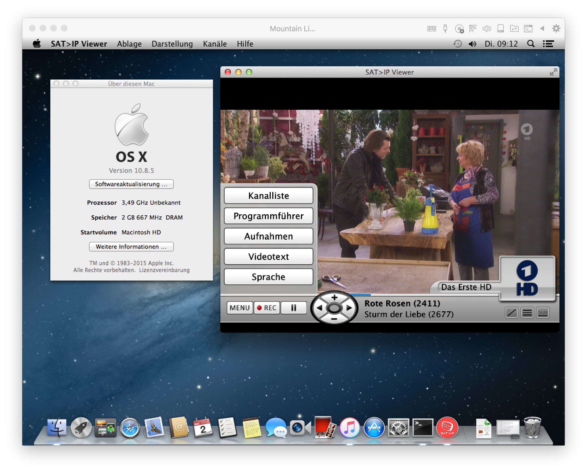Click the A/B audio track icon button
Viewport: 587px width, 472px height.
click(511, 313)
